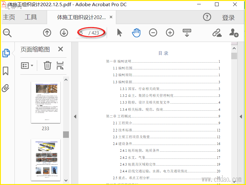Expand the right tools pane arrow
The height and width of the screenshot is (185, 246).
(241, 117)
